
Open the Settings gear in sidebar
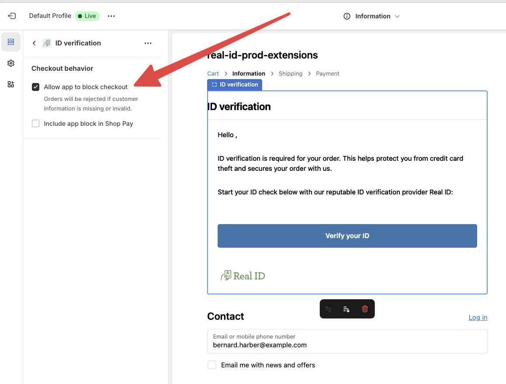pyautogui.click(x=11, y=63)
